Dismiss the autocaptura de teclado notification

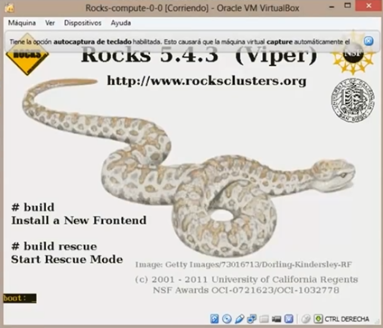369,42
